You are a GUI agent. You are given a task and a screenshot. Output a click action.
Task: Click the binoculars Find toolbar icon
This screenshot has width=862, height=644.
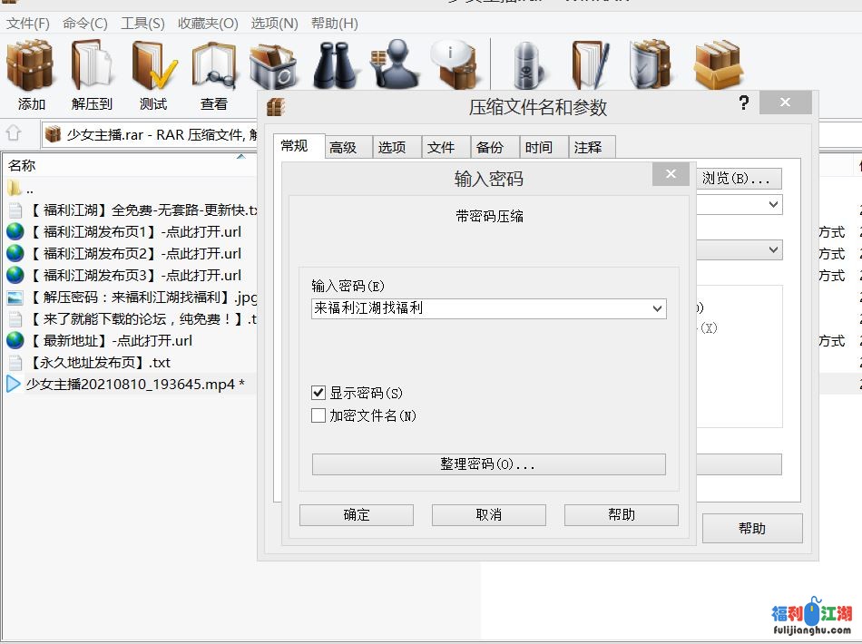pyautogui.click(x=337, y=65)
